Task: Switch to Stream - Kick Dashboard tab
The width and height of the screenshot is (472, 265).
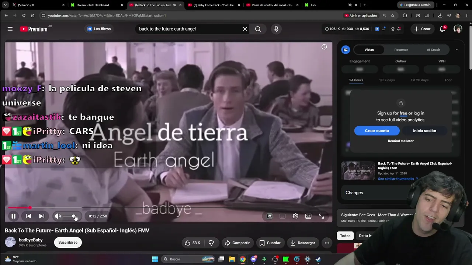Action: [x=97, y=5]
